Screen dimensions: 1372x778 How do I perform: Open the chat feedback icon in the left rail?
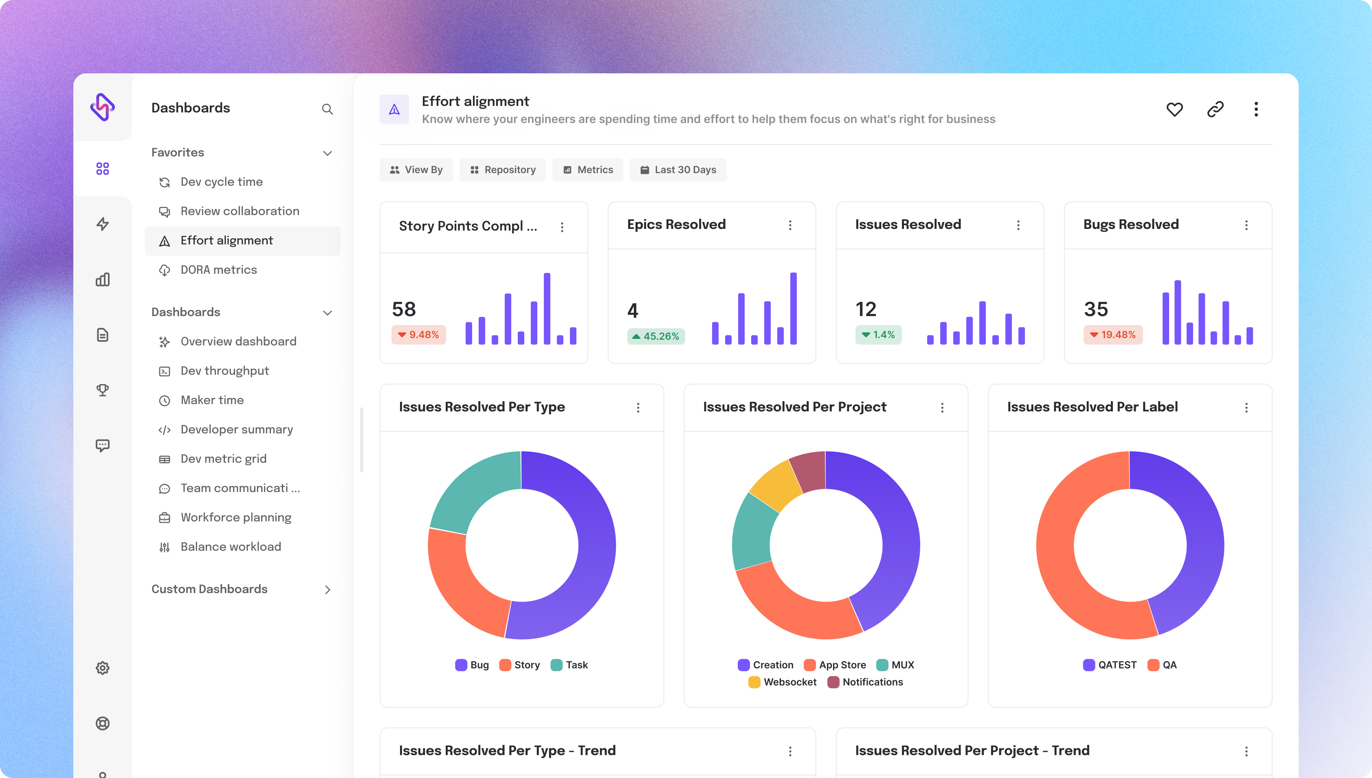pos(103,445)
